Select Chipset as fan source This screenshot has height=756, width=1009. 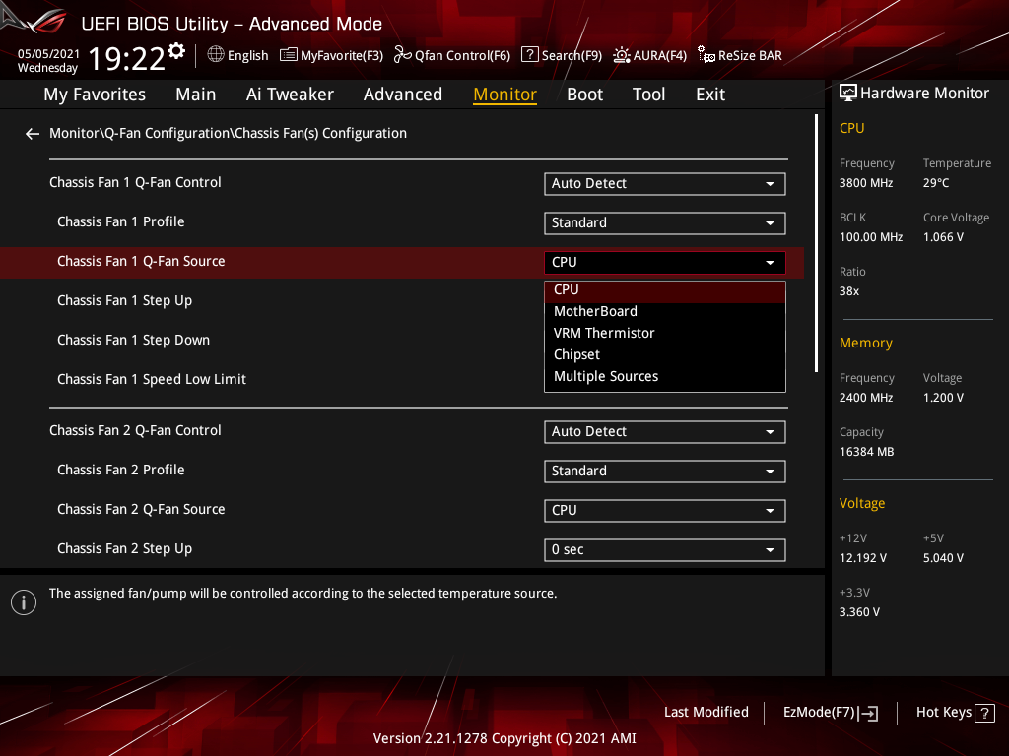click(x=665, y=354)
